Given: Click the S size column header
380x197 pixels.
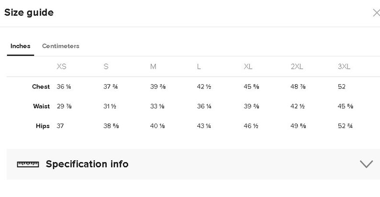Looking at the screenshot, I should pyautogui.click(x=106, y=66).
